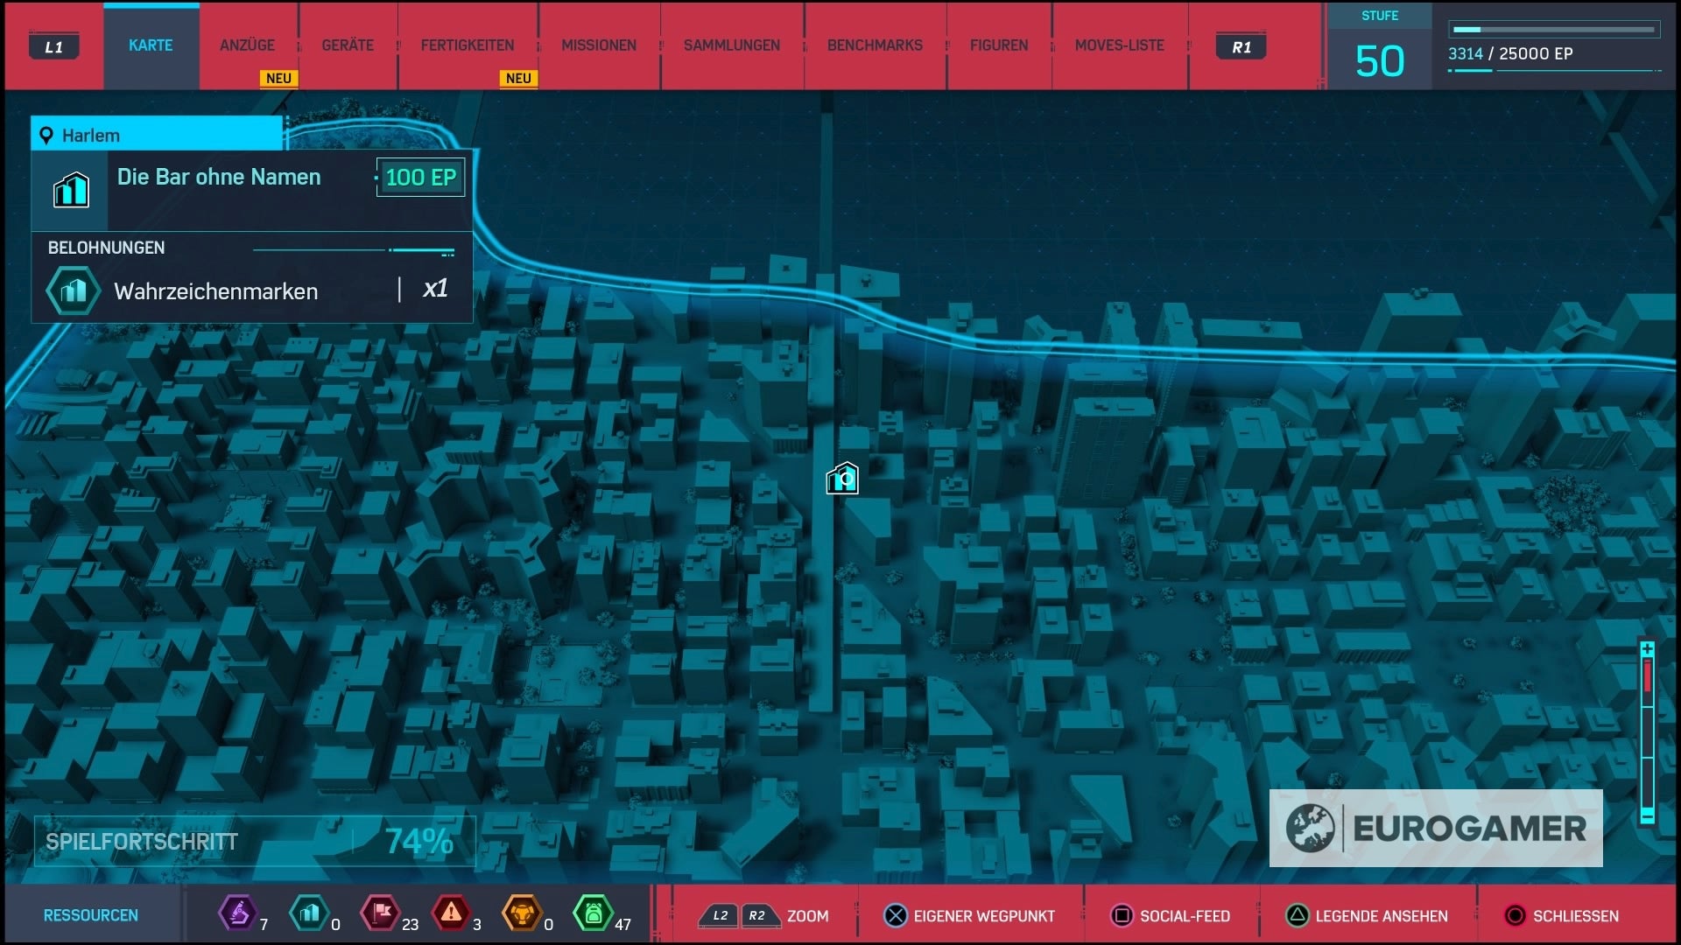The width and height of the screenshot is (1681, 945).
Task: Zoom out with the minus on zoom slider
Action: [x=1647, y=815]
